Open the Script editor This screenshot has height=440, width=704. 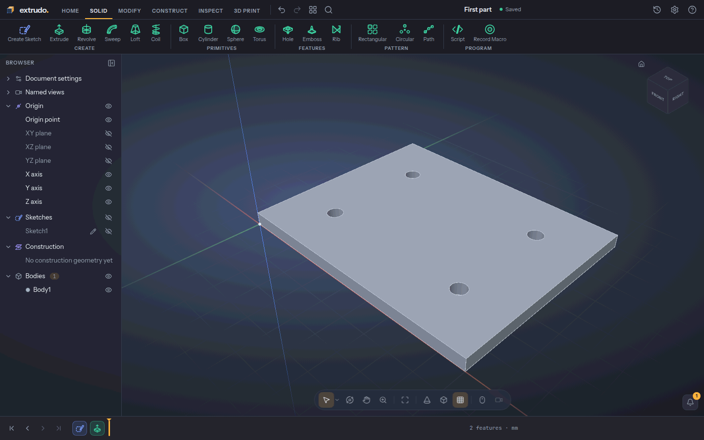[458, 33]
